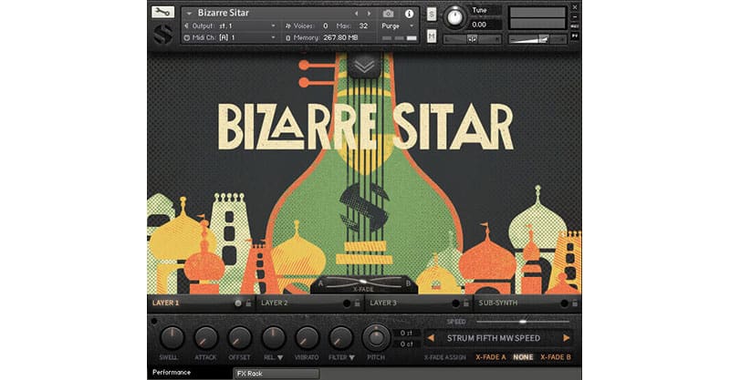Go to next instrument preset arrow
The width and height of the screenshot is (730, 380).
click(x=370, y=14)
